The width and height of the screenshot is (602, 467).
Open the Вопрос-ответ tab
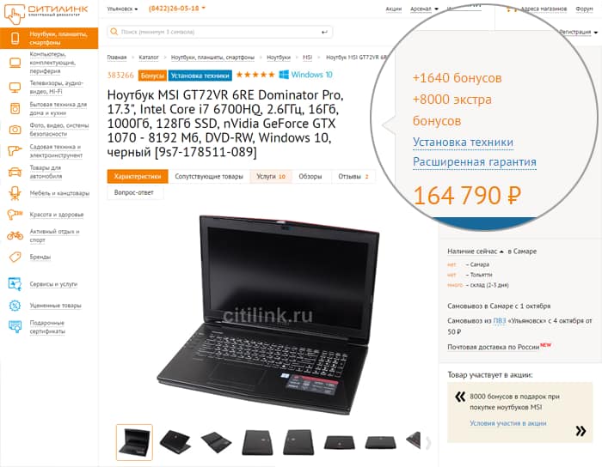[x=133, y=192]
